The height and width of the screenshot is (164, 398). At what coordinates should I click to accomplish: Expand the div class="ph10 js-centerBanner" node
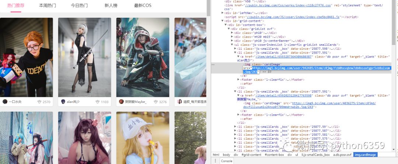click(x=232, y=41)
